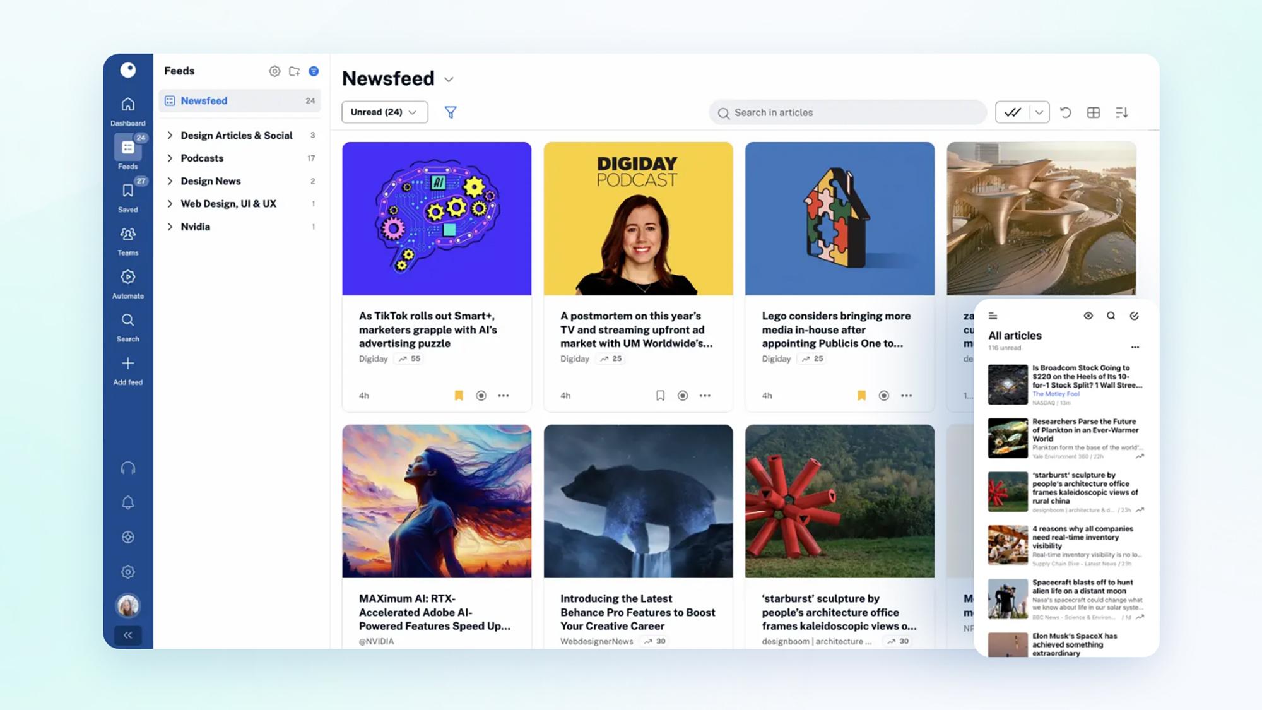This screenshot has height=710, width=1262.
Task: Toggle saved bookmark on the Lego article
Action: (861, 395)
